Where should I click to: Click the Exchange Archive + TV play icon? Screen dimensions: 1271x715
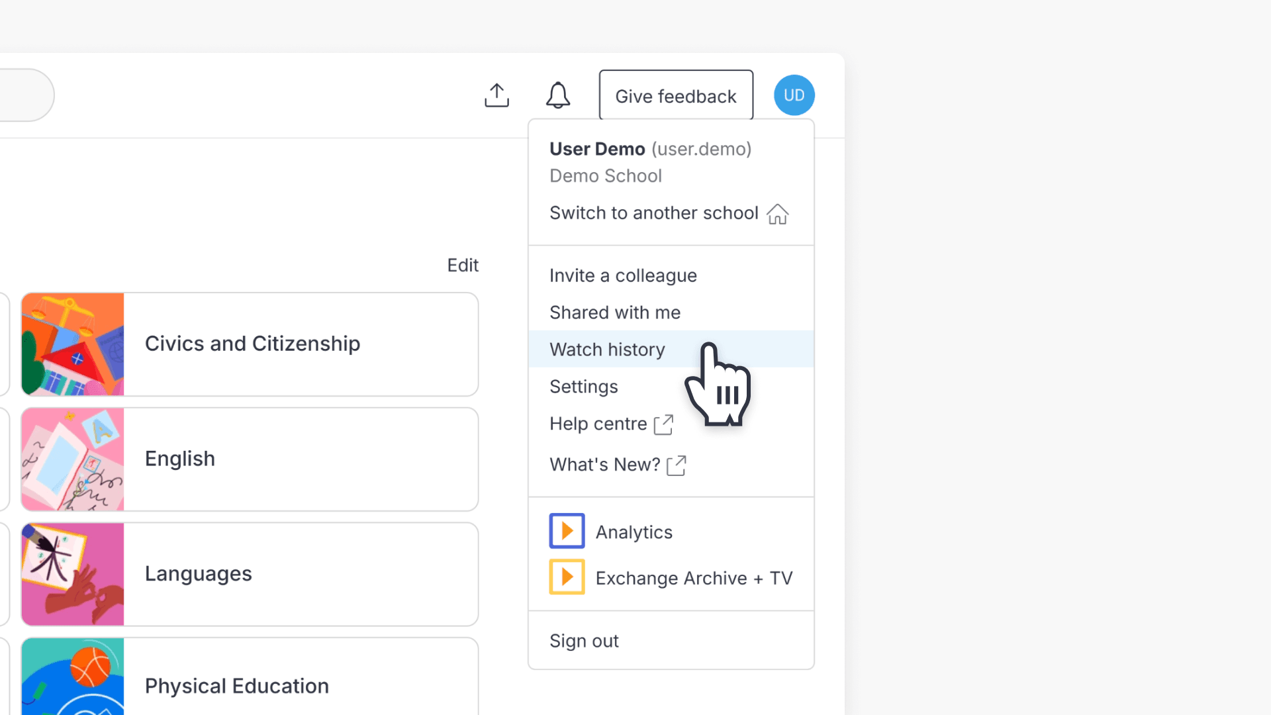click(567, 577)
